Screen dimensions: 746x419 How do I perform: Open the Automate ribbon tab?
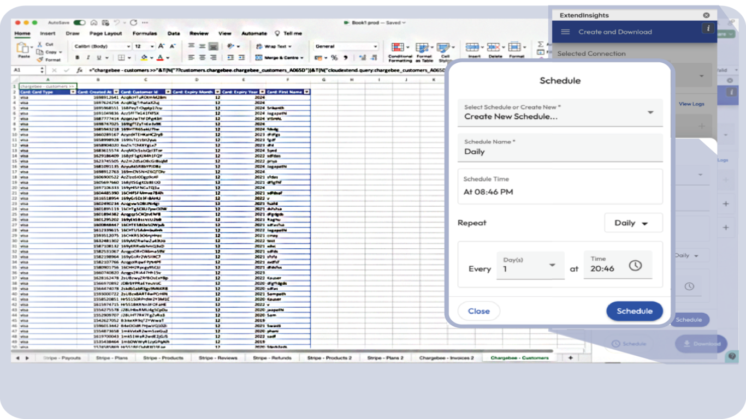254,33
